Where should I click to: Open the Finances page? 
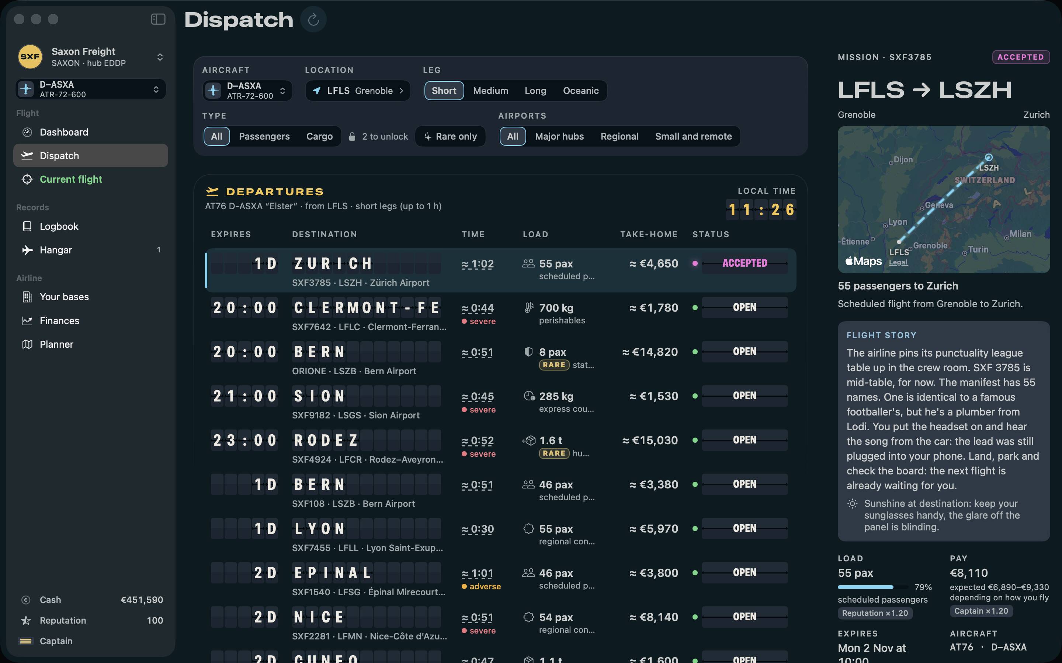pos(90,320)
